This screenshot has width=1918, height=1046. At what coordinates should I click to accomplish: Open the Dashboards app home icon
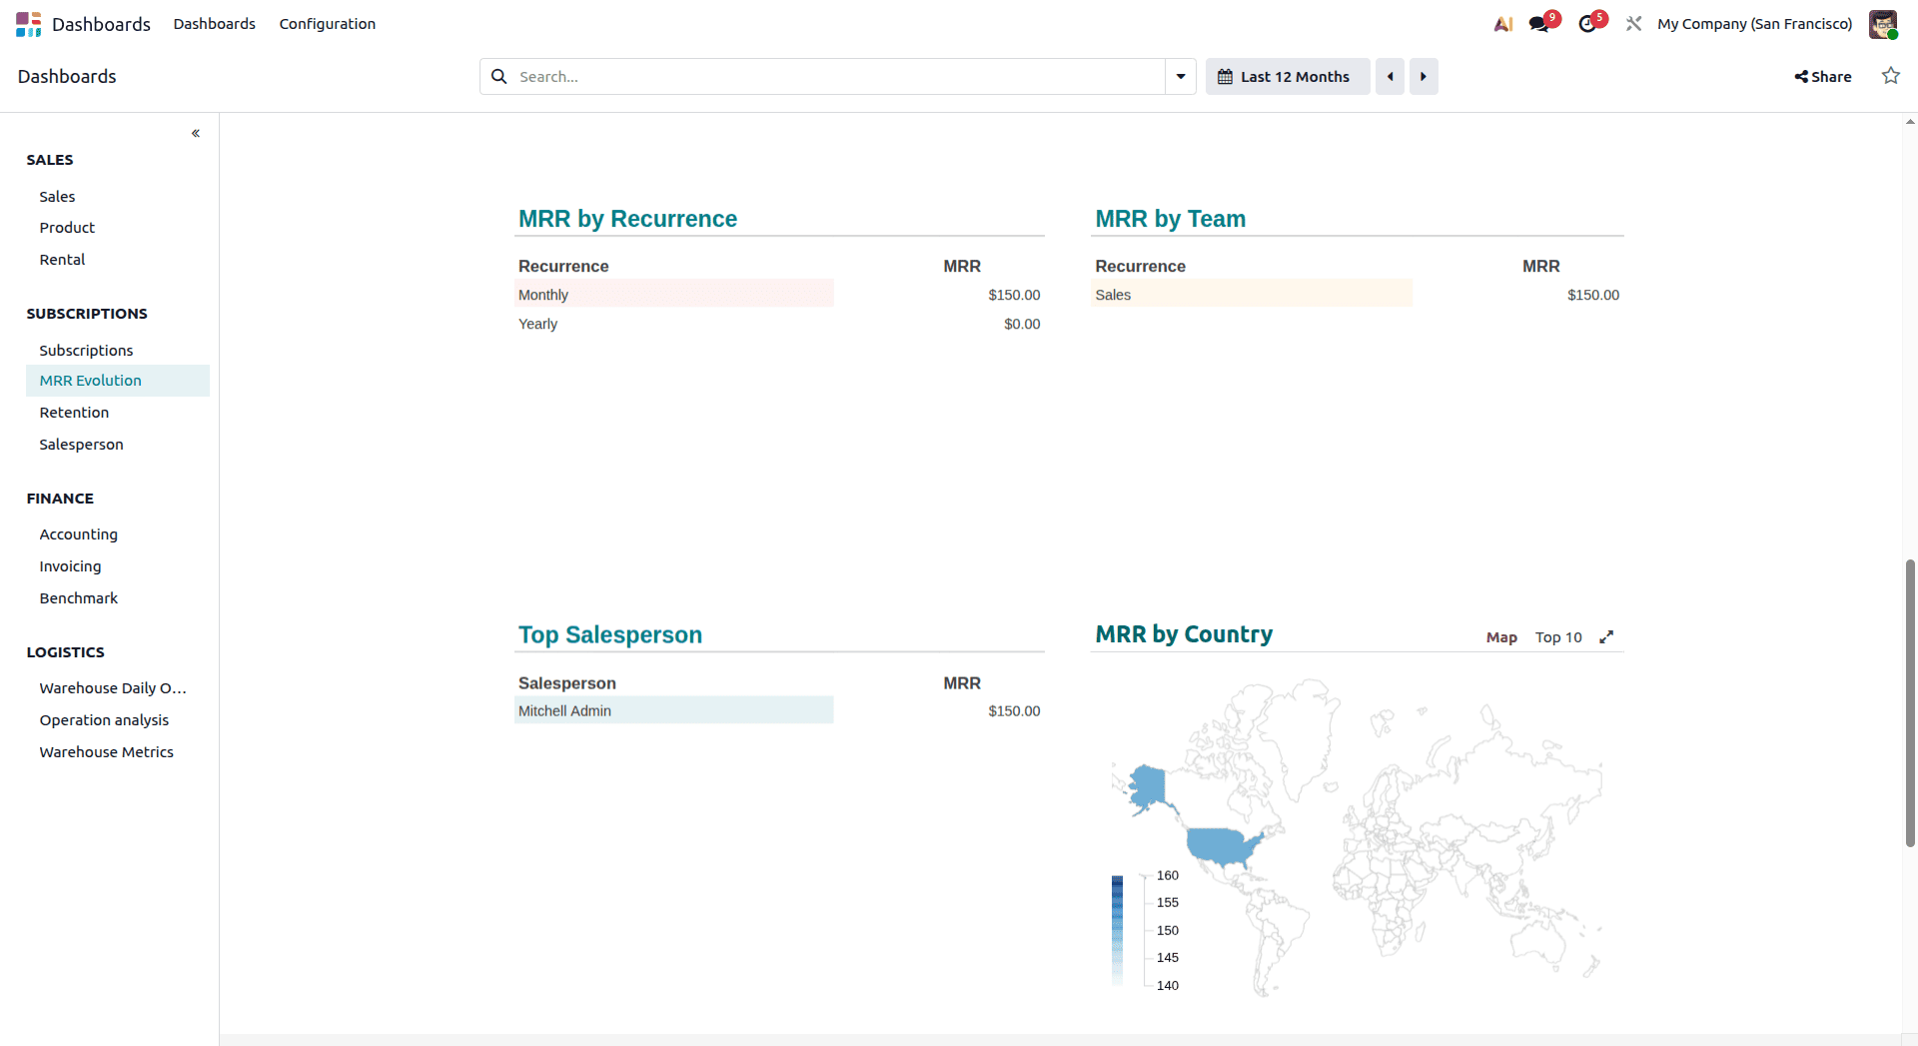pos(29,24)
